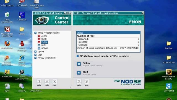Select DMON module in the tree
The height and width of the screenshot is (100, 177).
[44, 39]
